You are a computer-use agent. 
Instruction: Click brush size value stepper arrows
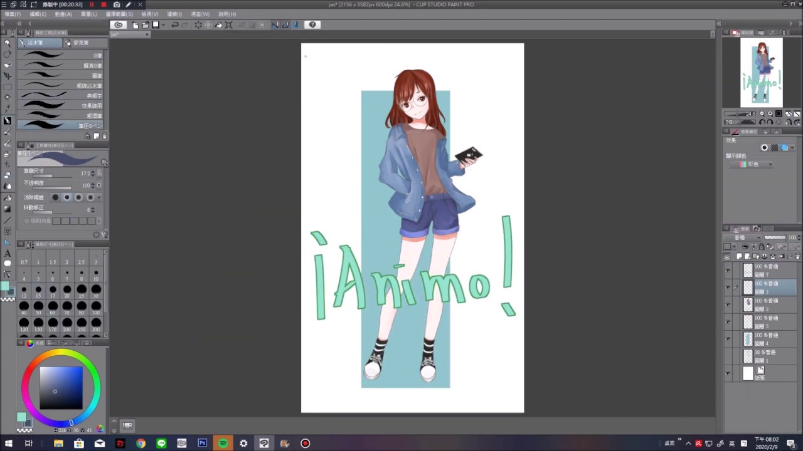[x=93, y=174]
